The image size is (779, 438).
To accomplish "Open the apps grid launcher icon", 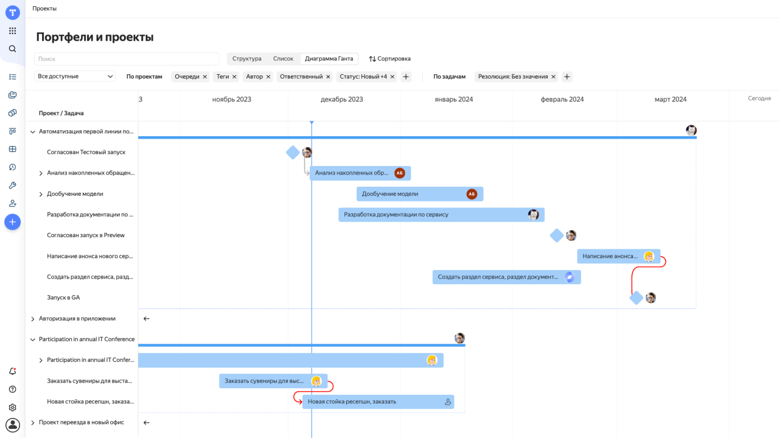I will tap(12, 31).
